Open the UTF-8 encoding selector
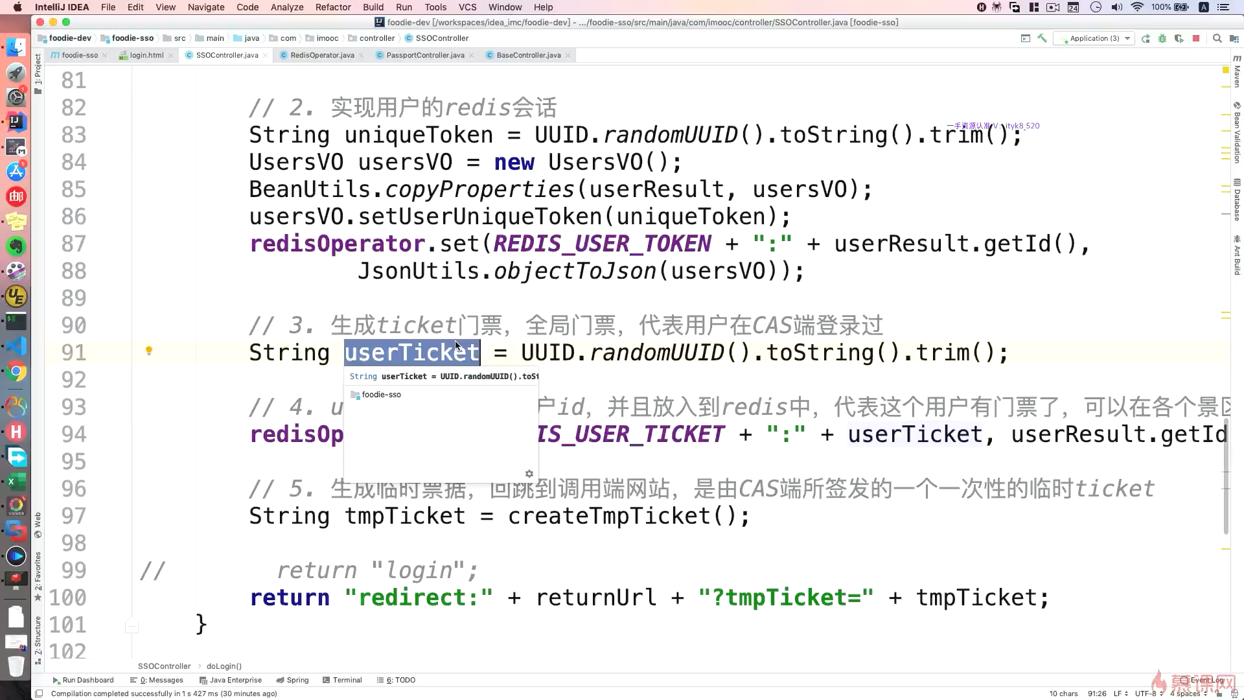This screenshot has height=700, width=1244. [1148, 694]
